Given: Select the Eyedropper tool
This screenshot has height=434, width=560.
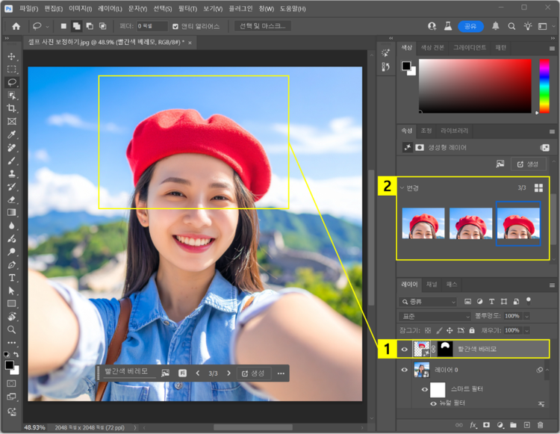Looking at the screenshot, I should (12, 135).
